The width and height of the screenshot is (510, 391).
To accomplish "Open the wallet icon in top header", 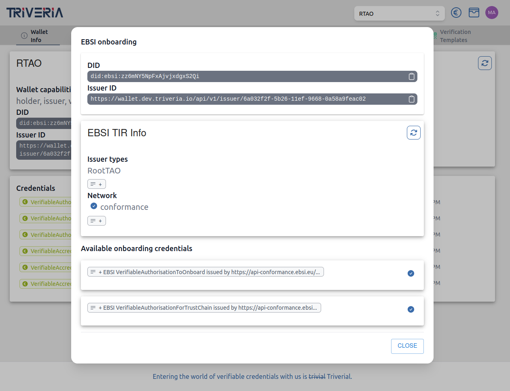I will click(474, 13).
